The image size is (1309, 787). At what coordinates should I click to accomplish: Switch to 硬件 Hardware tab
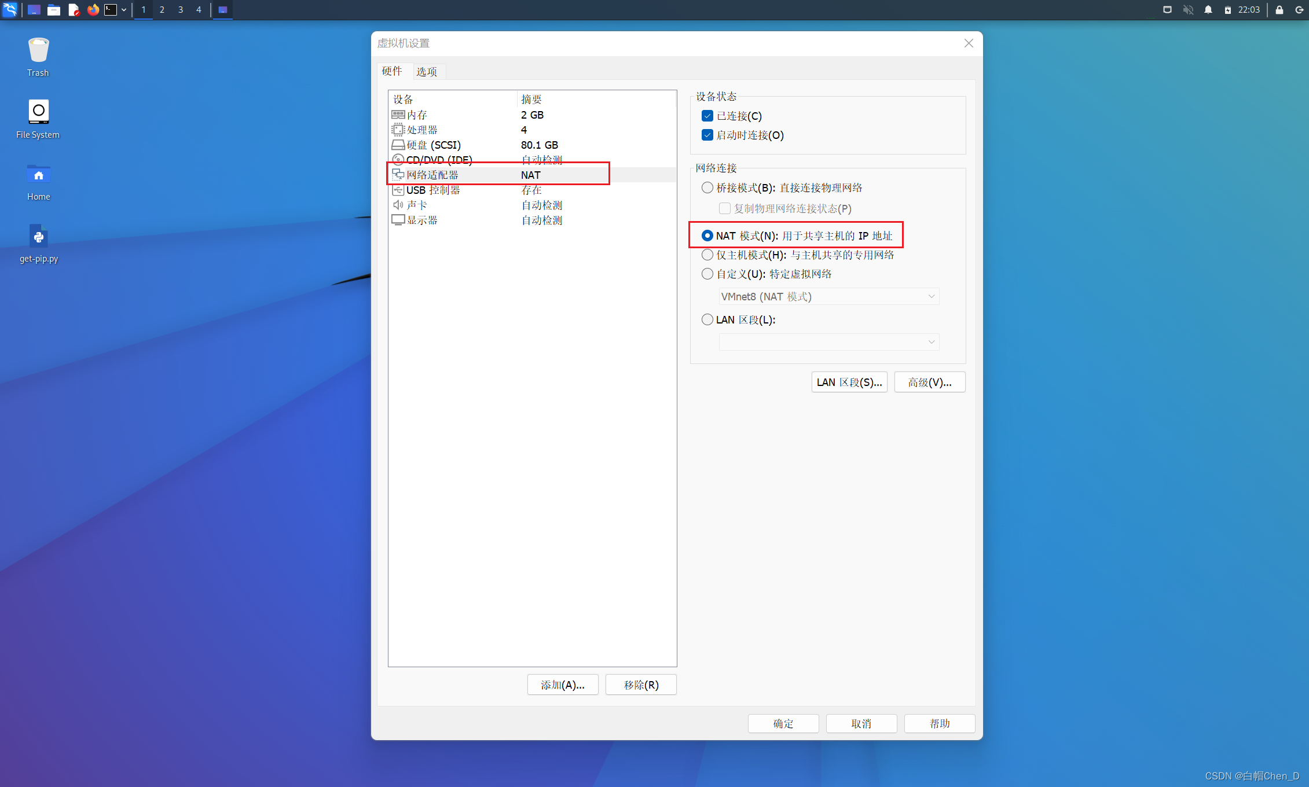(x=394, y=71)
